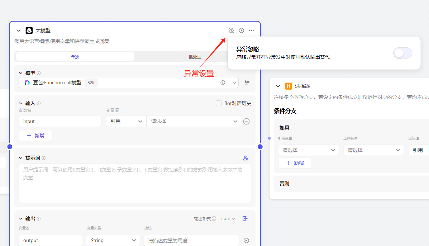Switch to the 单次 tab

pyautogui.click(x=75, y=57)
